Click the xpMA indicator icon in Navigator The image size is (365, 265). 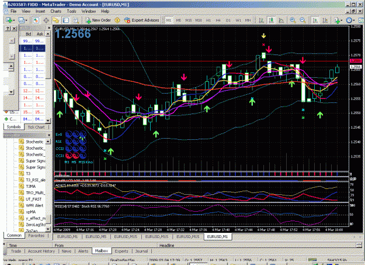point(22,212)
